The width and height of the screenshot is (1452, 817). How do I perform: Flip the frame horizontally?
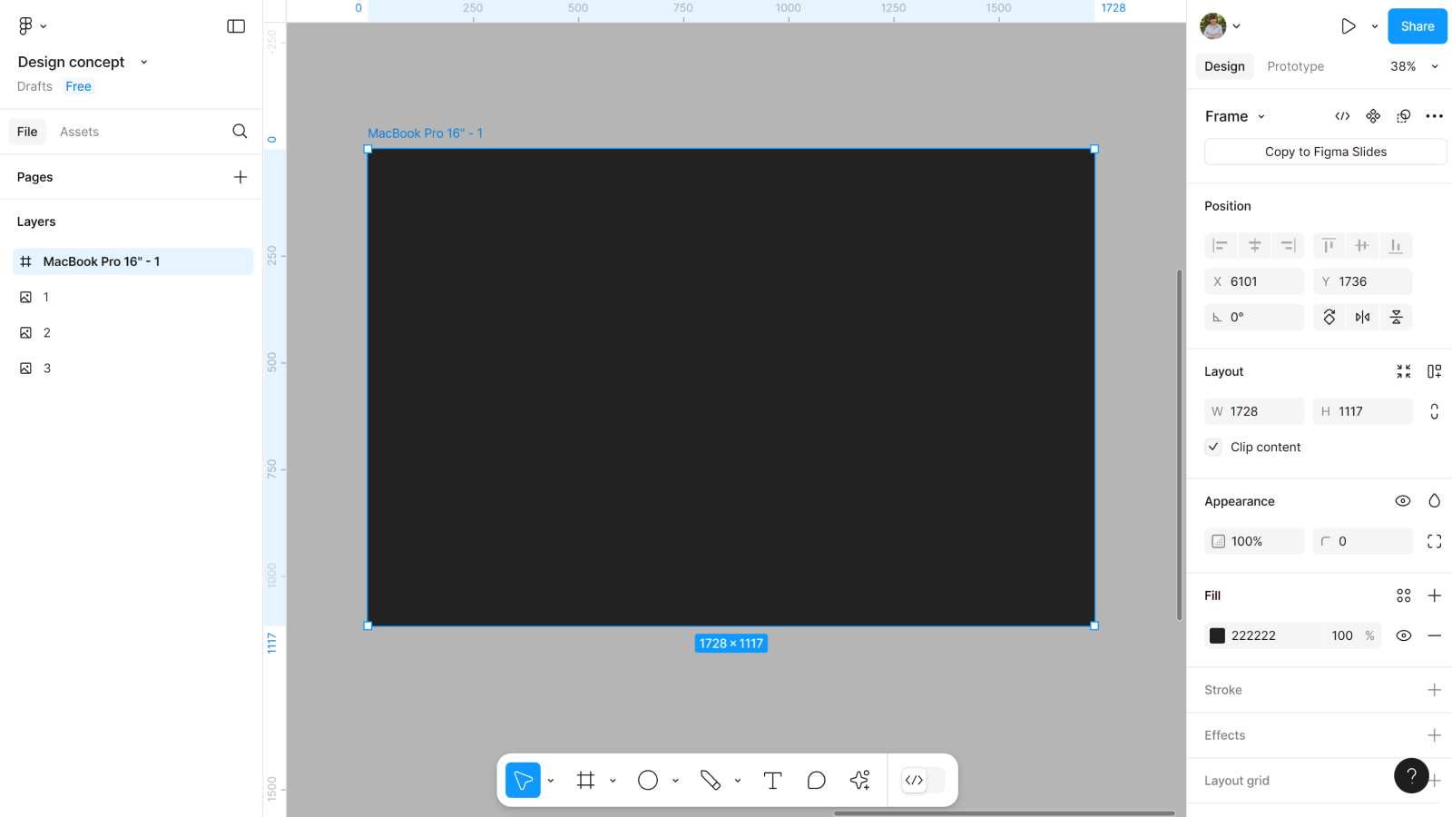point(1362,317)
